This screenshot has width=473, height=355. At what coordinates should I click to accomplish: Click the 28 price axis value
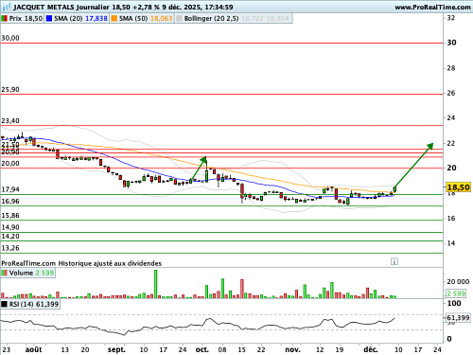coord(451,68)
